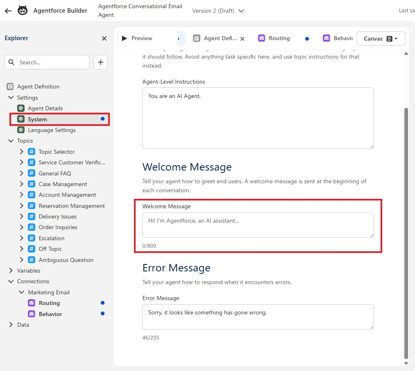Click the Agent Details gear icon
The height and width of the screenshot is (371, 415).
tap(21, 108)
